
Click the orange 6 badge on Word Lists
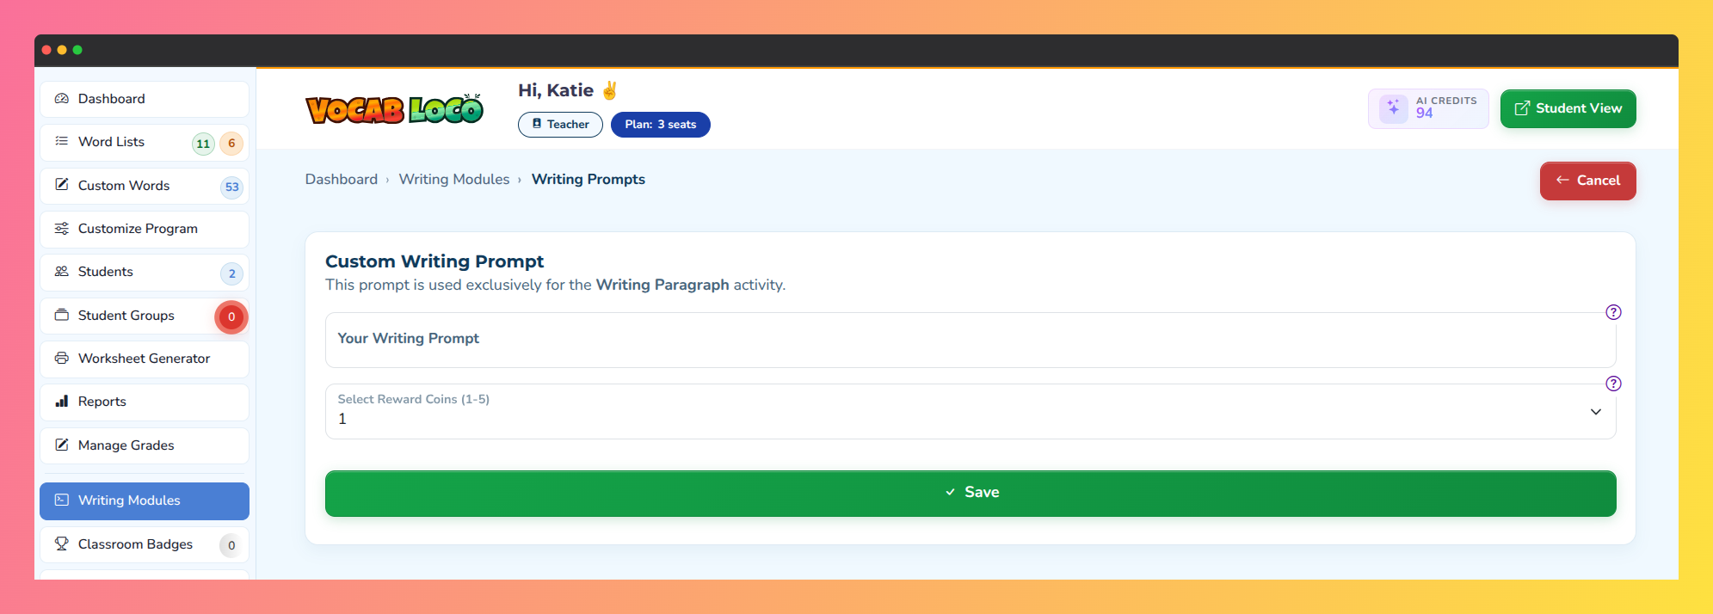[x=231, y=144]
